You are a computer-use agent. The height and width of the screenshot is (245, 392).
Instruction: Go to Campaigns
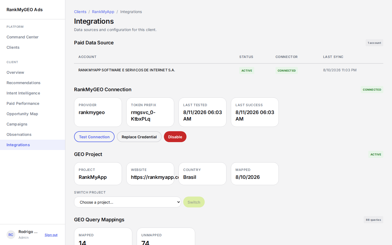(33, 124)
